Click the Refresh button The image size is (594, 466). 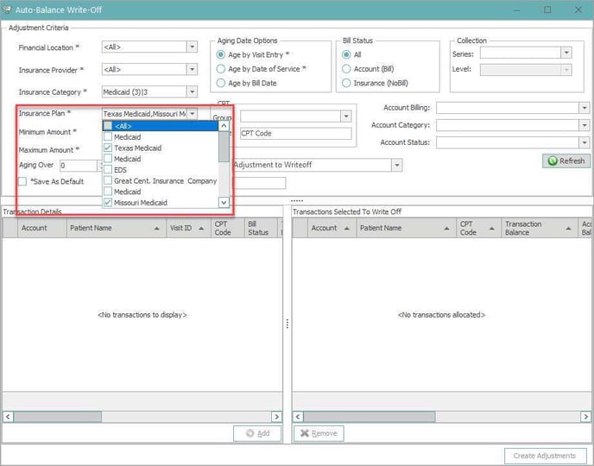pyautogui.click(x=566, y=161)
